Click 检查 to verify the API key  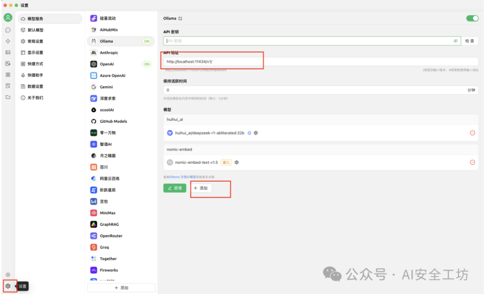click(x=470, y=41)
